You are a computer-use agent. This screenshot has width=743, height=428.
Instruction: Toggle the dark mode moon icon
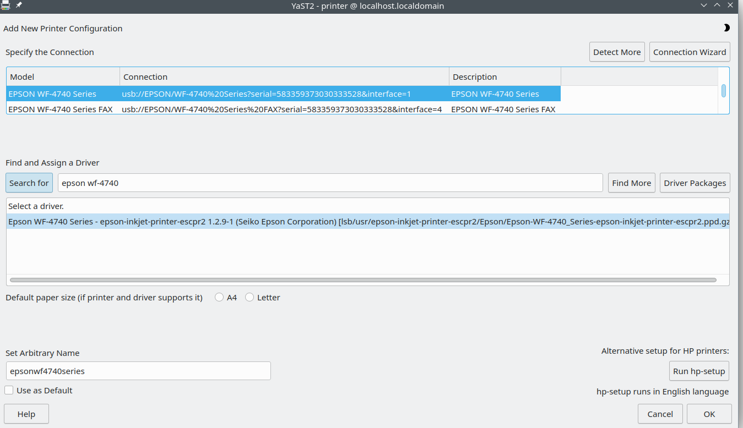click(x=726, y=28)
